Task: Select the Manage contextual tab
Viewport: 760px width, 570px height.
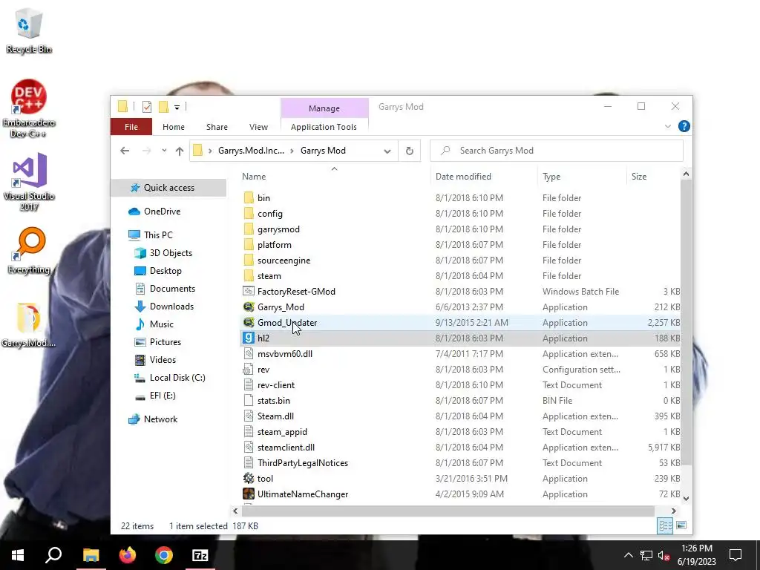Action: point(324,108)
